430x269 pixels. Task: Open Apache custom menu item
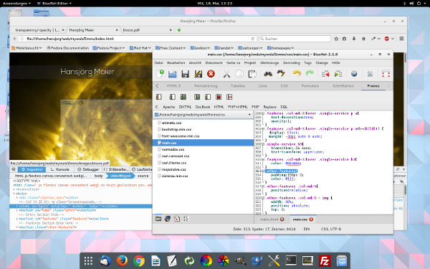click(x=168, y=107)
